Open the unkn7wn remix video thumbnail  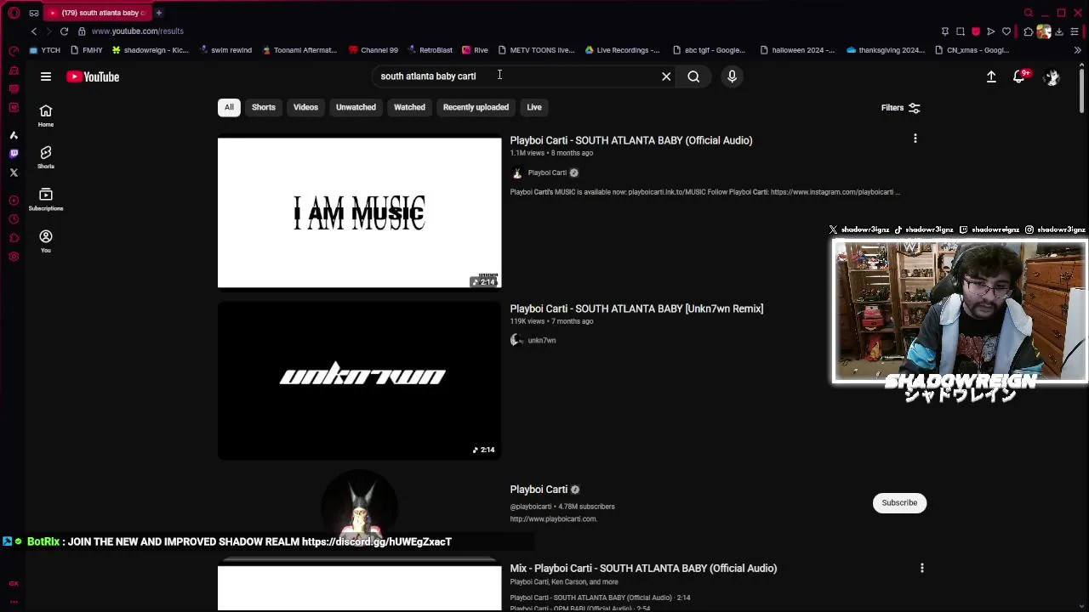pyautogui.click(x=360, y=381)
